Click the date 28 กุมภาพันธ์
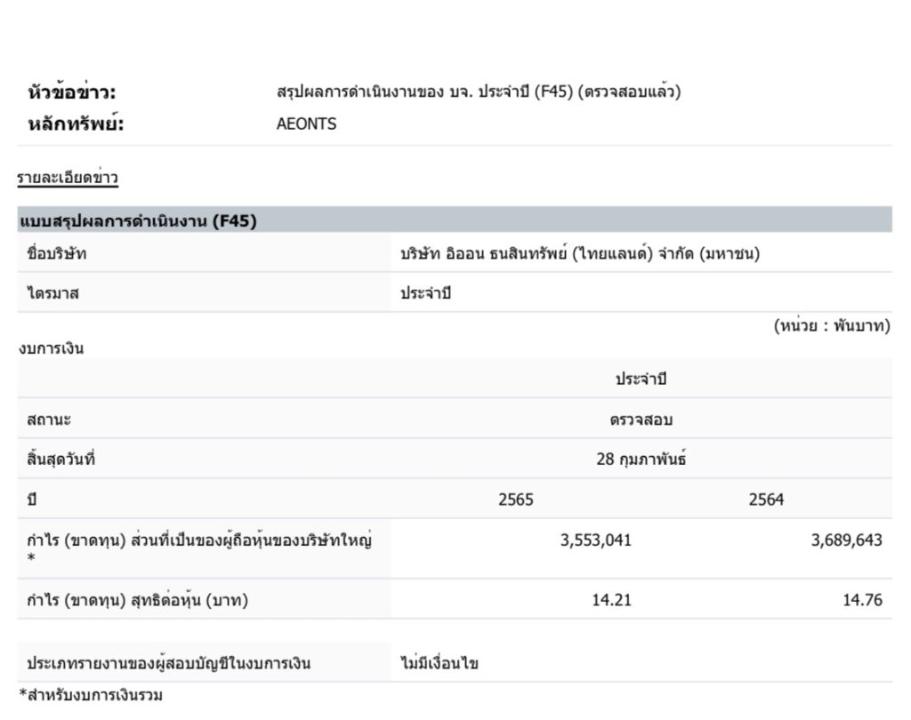 pos(641,460)
